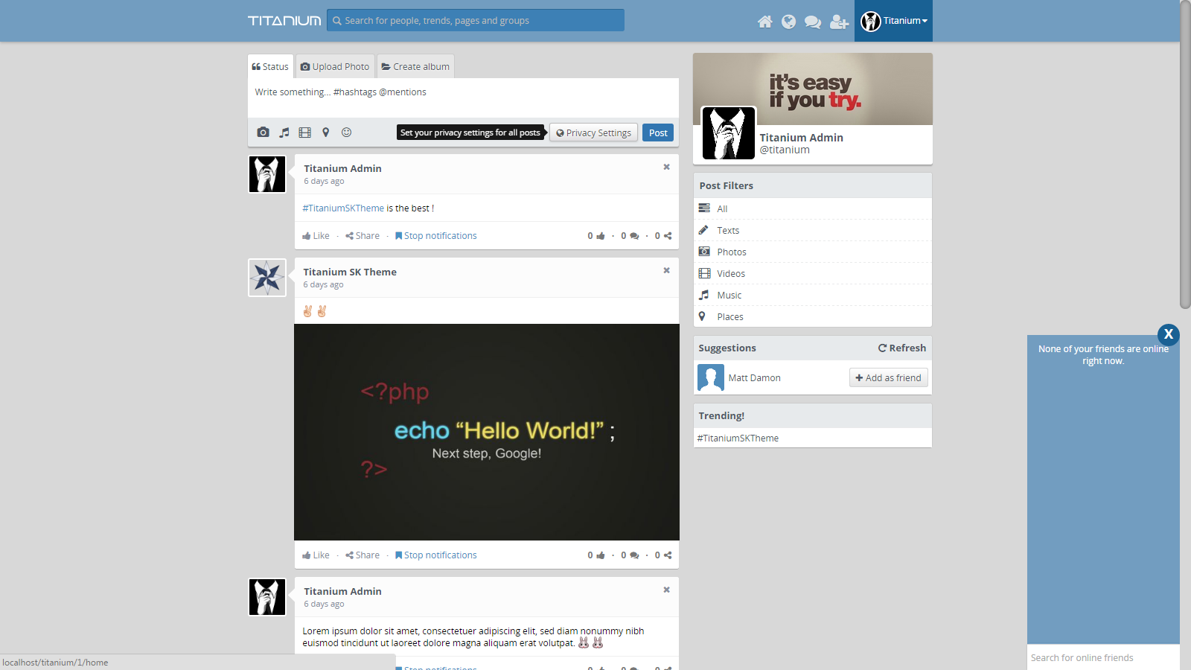
Task: Open the Titanium SK Theme author name
Action: 350,272
